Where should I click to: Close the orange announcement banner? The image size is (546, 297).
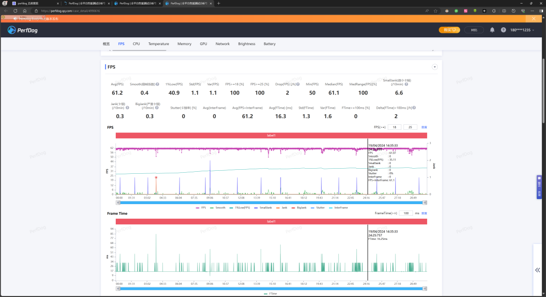(x=534, y=19)
